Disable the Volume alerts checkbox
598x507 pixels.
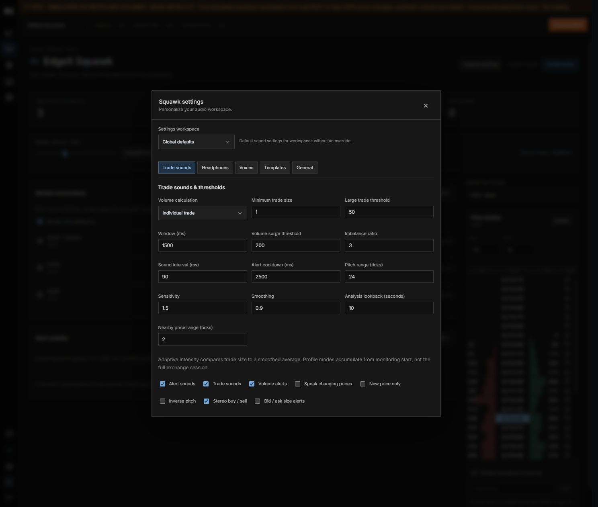click(252, 384)
